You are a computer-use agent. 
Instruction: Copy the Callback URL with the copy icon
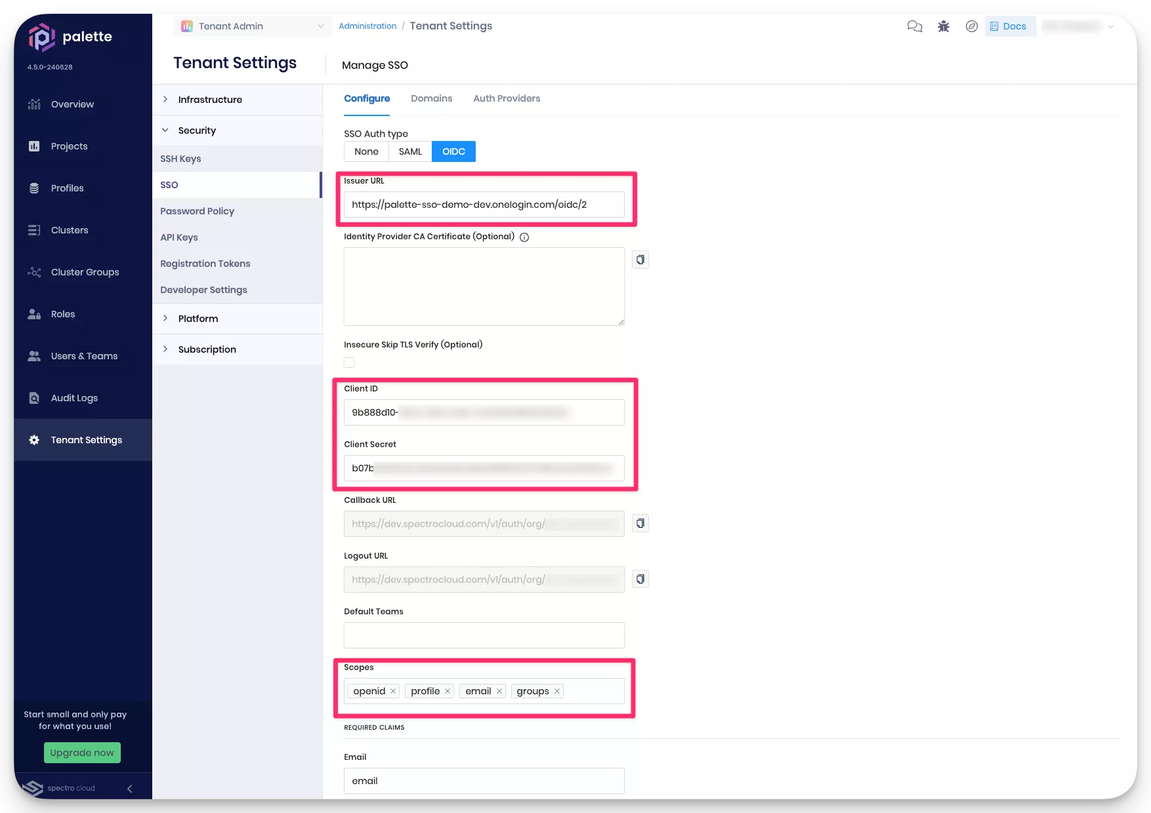640,523
